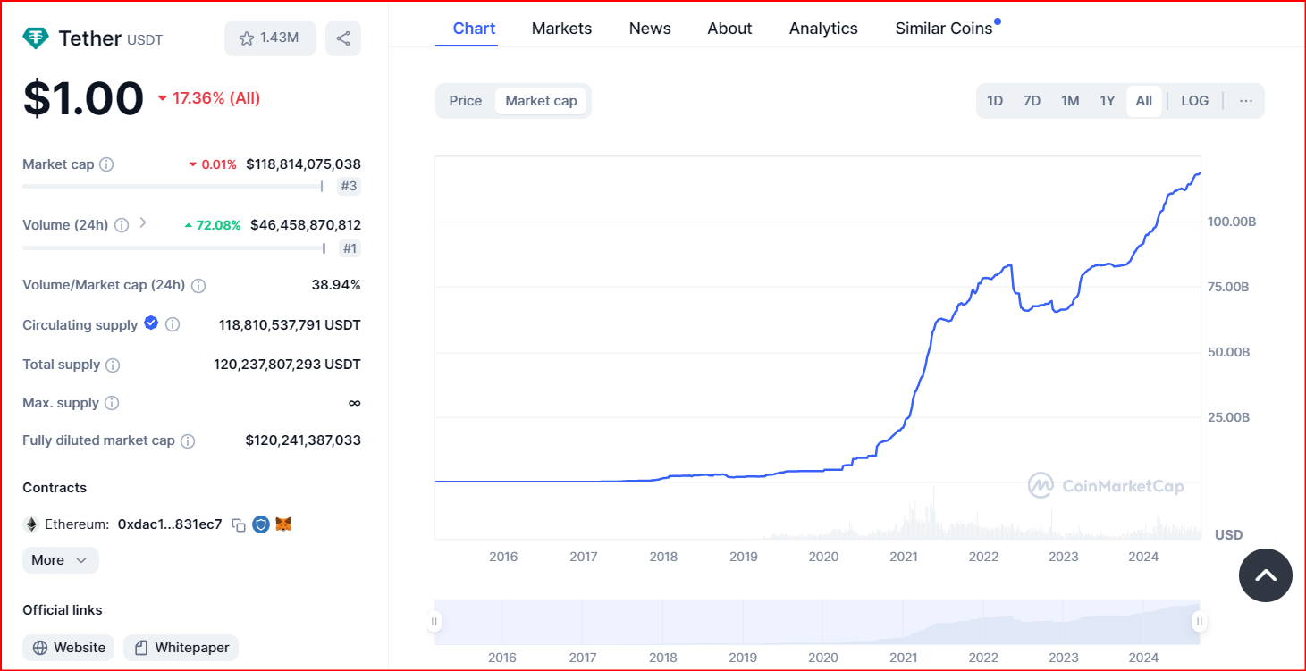Open the Similar Coins tab

[x=944, y=29]
